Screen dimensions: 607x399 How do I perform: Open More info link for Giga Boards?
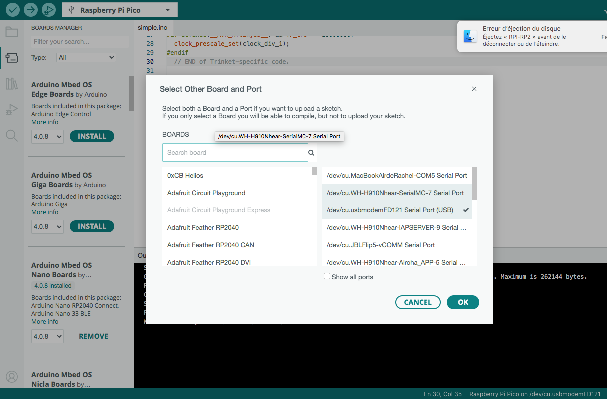pos(45,212)
